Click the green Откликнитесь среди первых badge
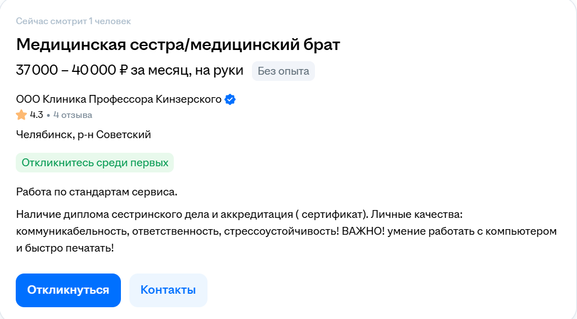This screenshot has width=577, height=319. 94,163
